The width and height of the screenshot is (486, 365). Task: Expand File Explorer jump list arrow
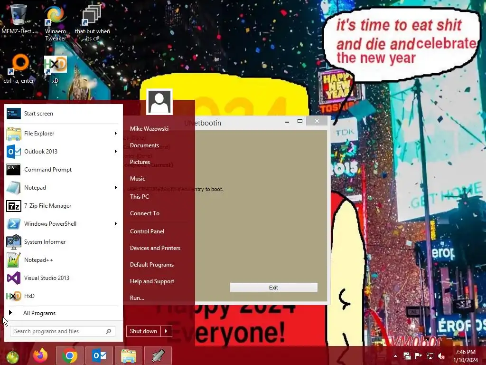(x=116, y=134)
